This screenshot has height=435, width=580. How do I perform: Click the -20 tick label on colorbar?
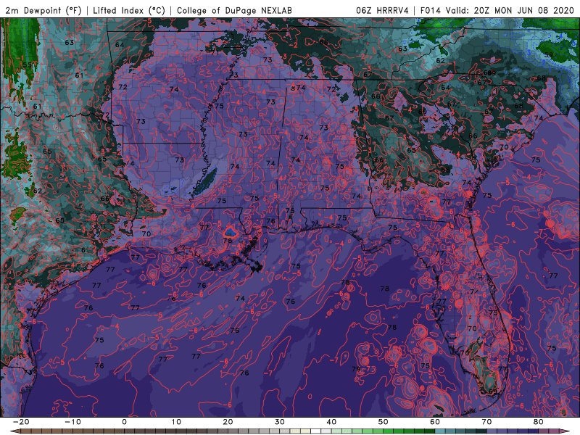click(21, 422)
